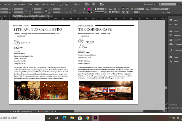
Task: Toggle constrain proportions for width and height
Action: [26, 11]
